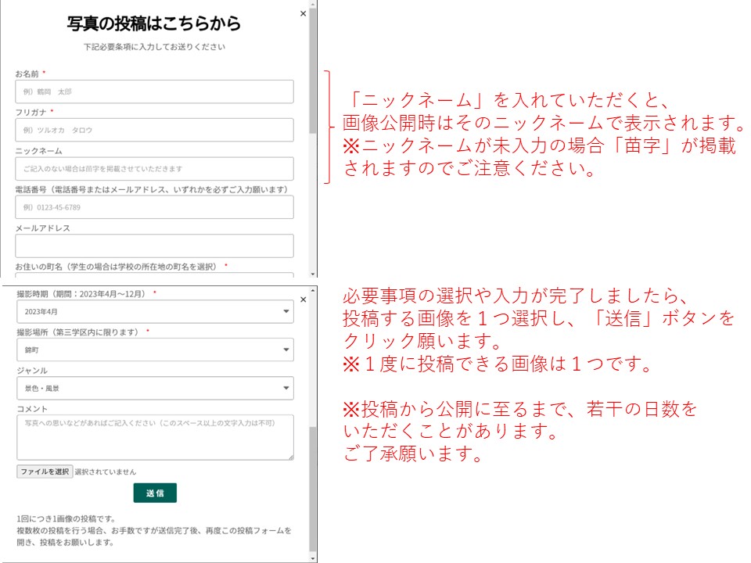Viewport: 751px width, 563px height.
Task: Close the lower form with × button
Action: (x=304, y=299)
